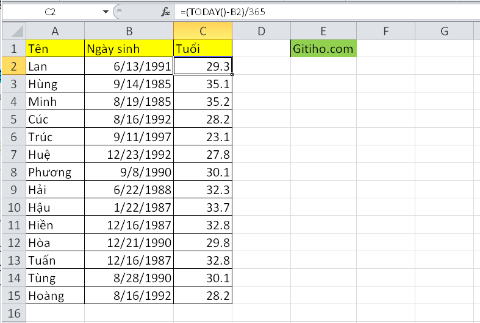480x323 pixels.
Task: Select the cell containing Hoàng
Action: tap(55, 296)
